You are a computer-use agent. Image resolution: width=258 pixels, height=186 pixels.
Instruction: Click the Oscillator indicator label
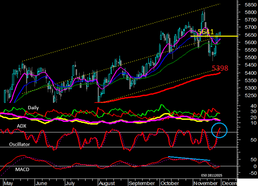(20, 145)
